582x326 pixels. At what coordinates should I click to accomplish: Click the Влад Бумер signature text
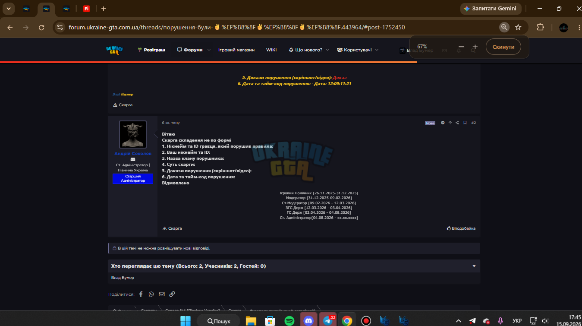click(123, 94)
